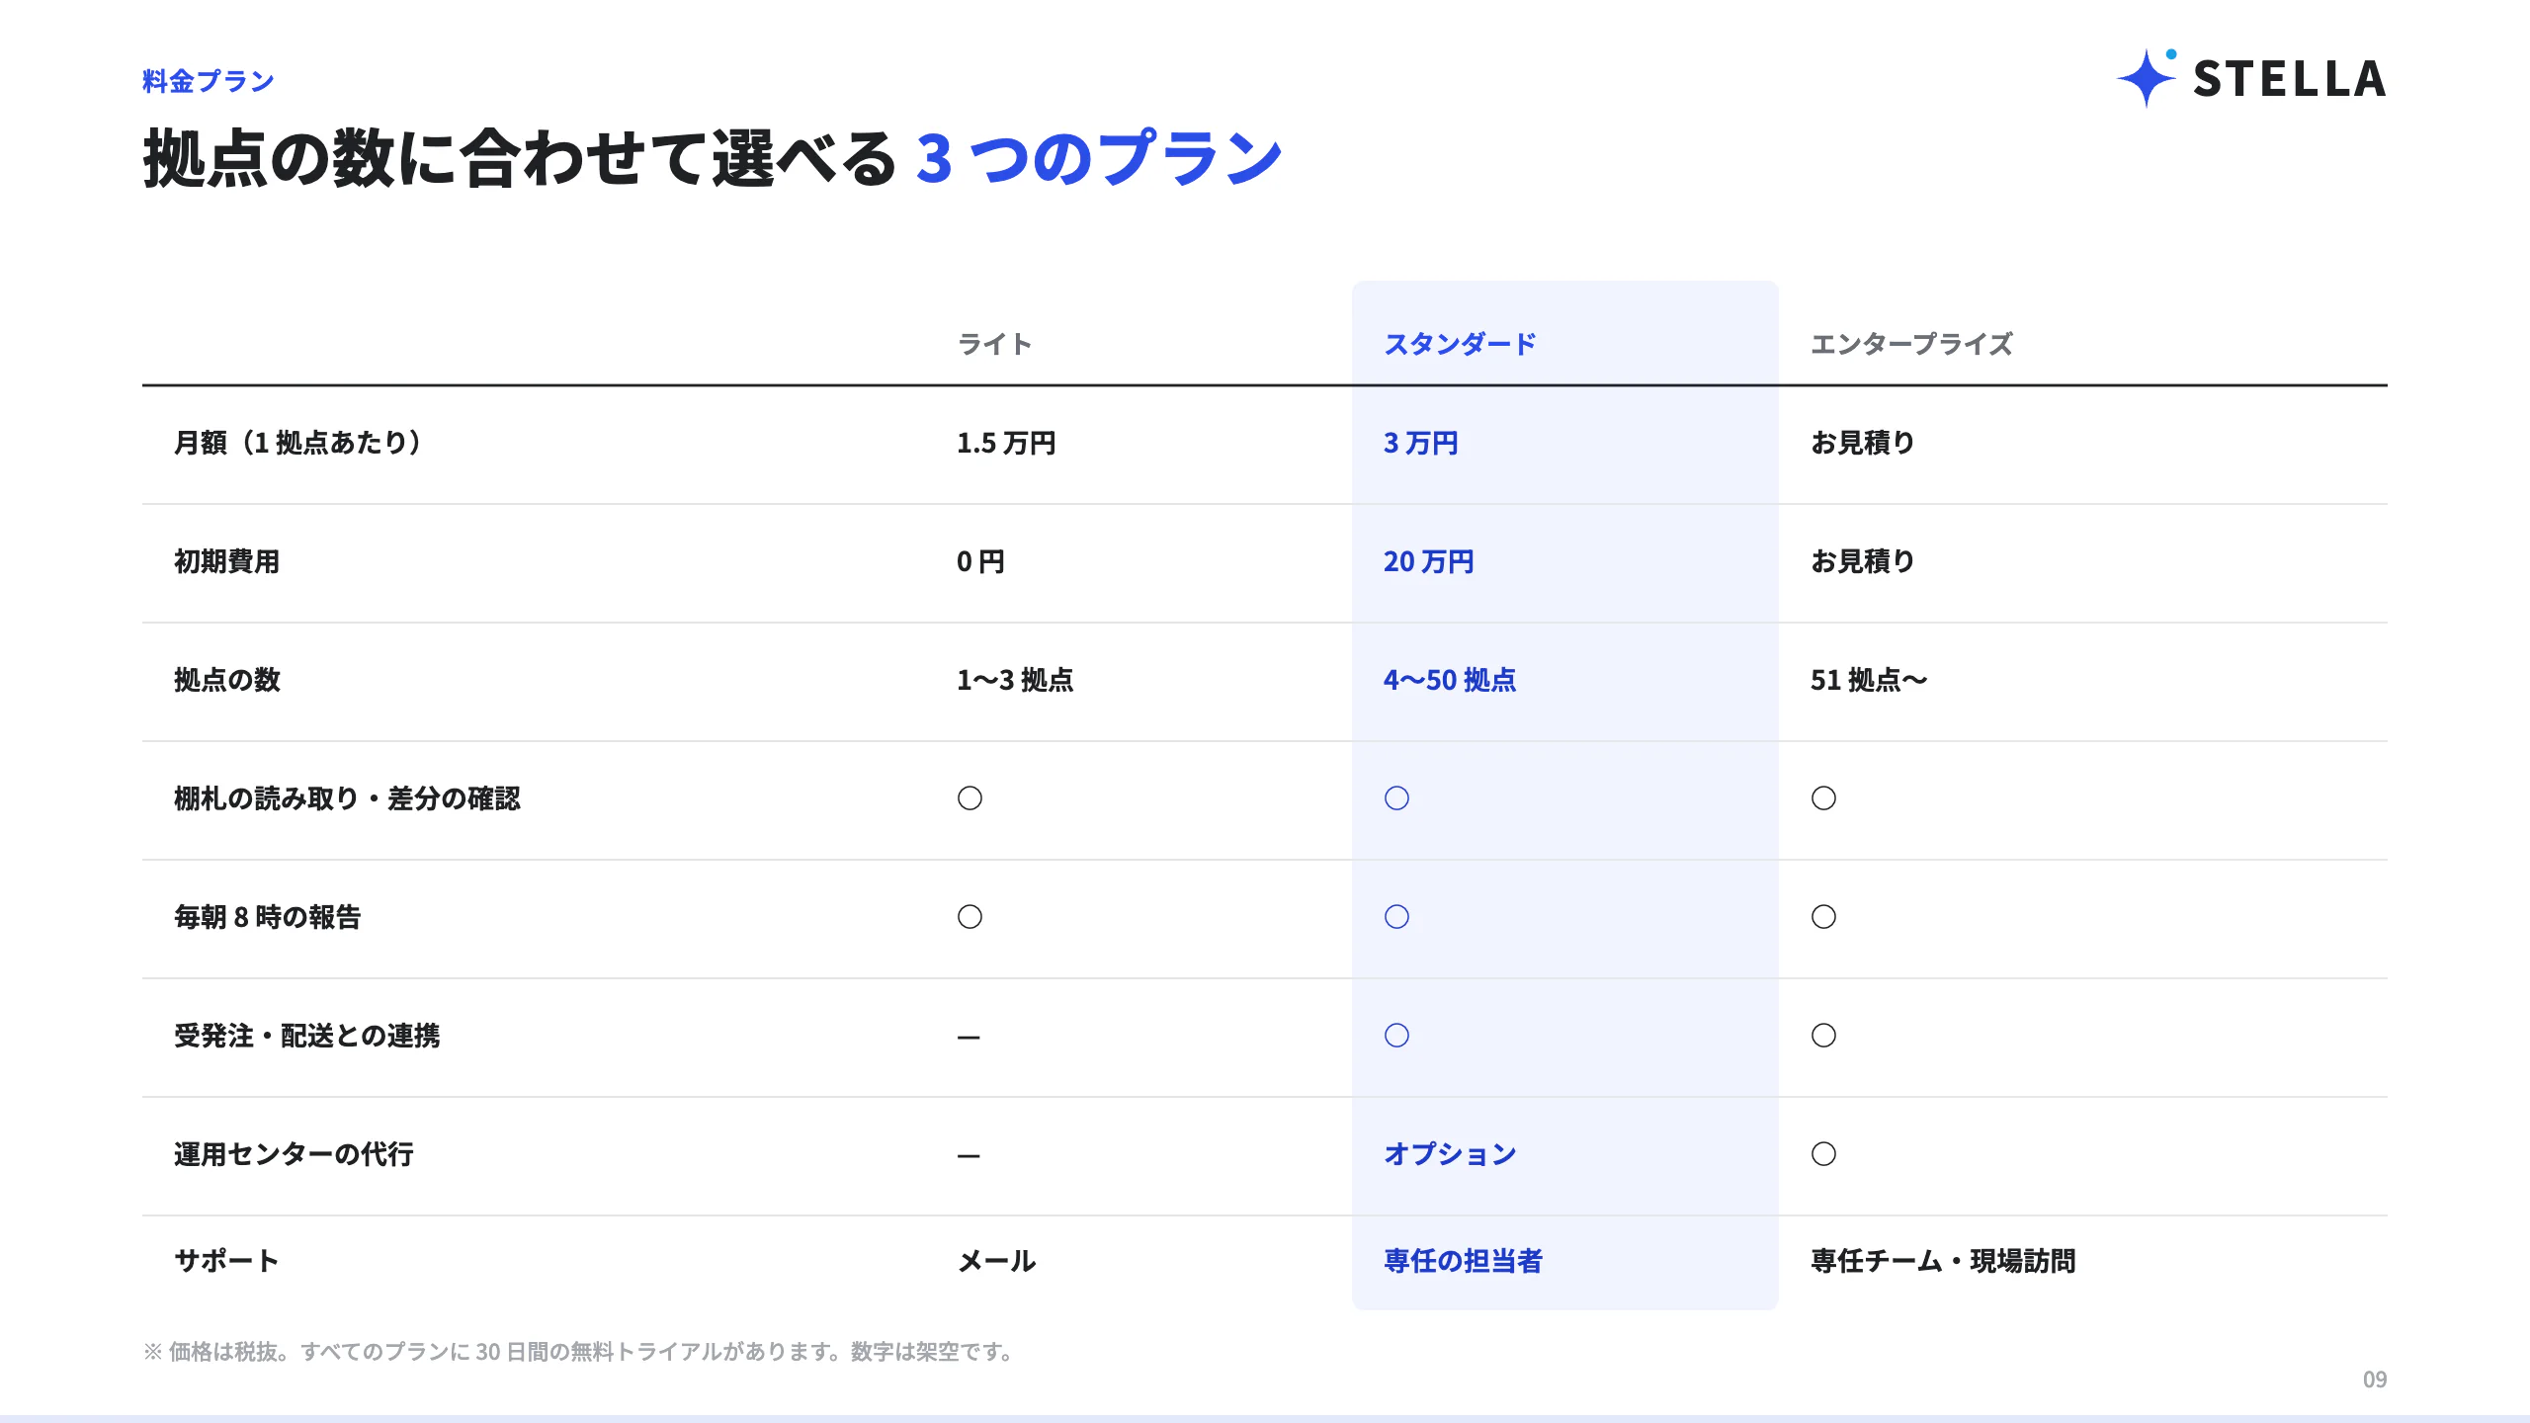Click the 毎朝 8 時の報告 row label
The width and height of the screenshot is (2530, 1423).
(x=267, y=917)
